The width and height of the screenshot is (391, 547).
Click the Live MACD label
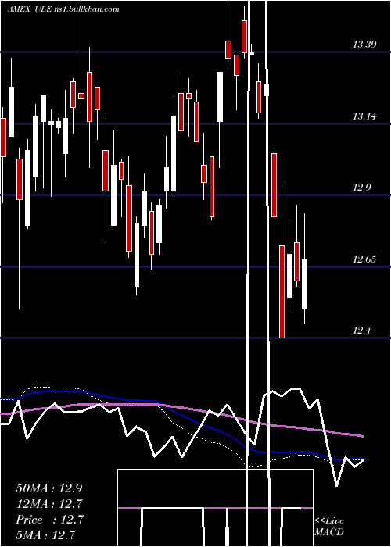(x=329, y=526)
